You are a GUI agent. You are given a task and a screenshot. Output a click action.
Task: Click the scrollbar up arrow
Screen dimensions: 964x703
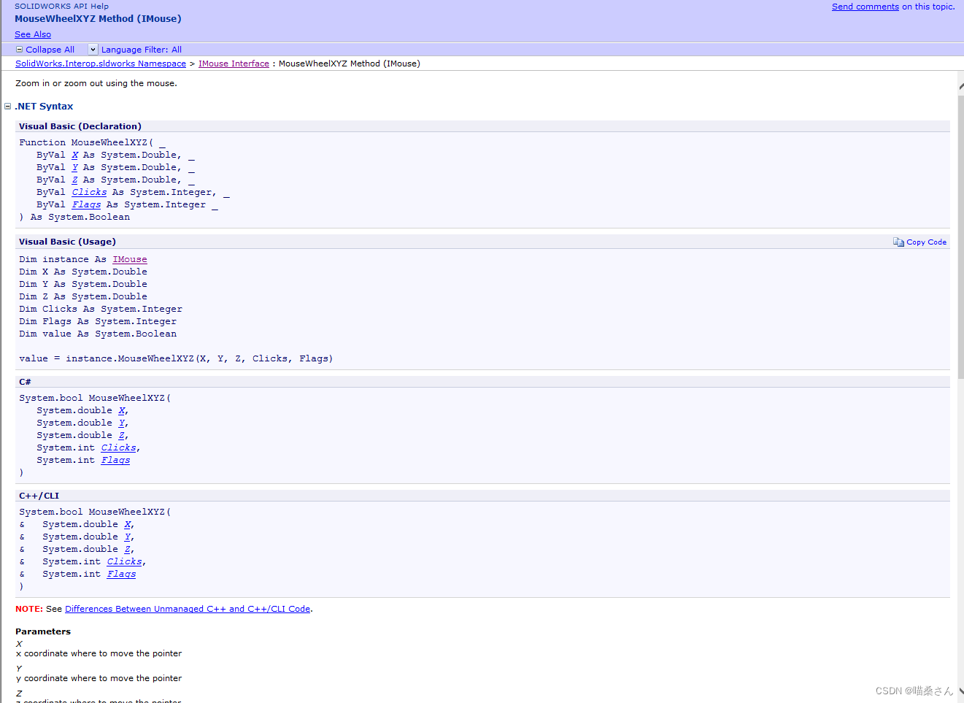960,85
